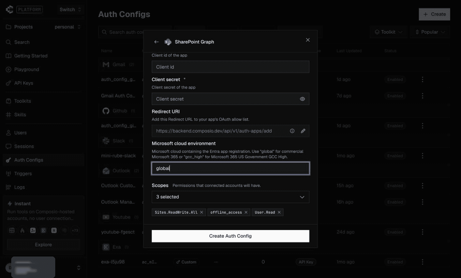Open actions menu for Outlook Custo row
This screenshot has width=461, height=278.
(x=422, y=186)
